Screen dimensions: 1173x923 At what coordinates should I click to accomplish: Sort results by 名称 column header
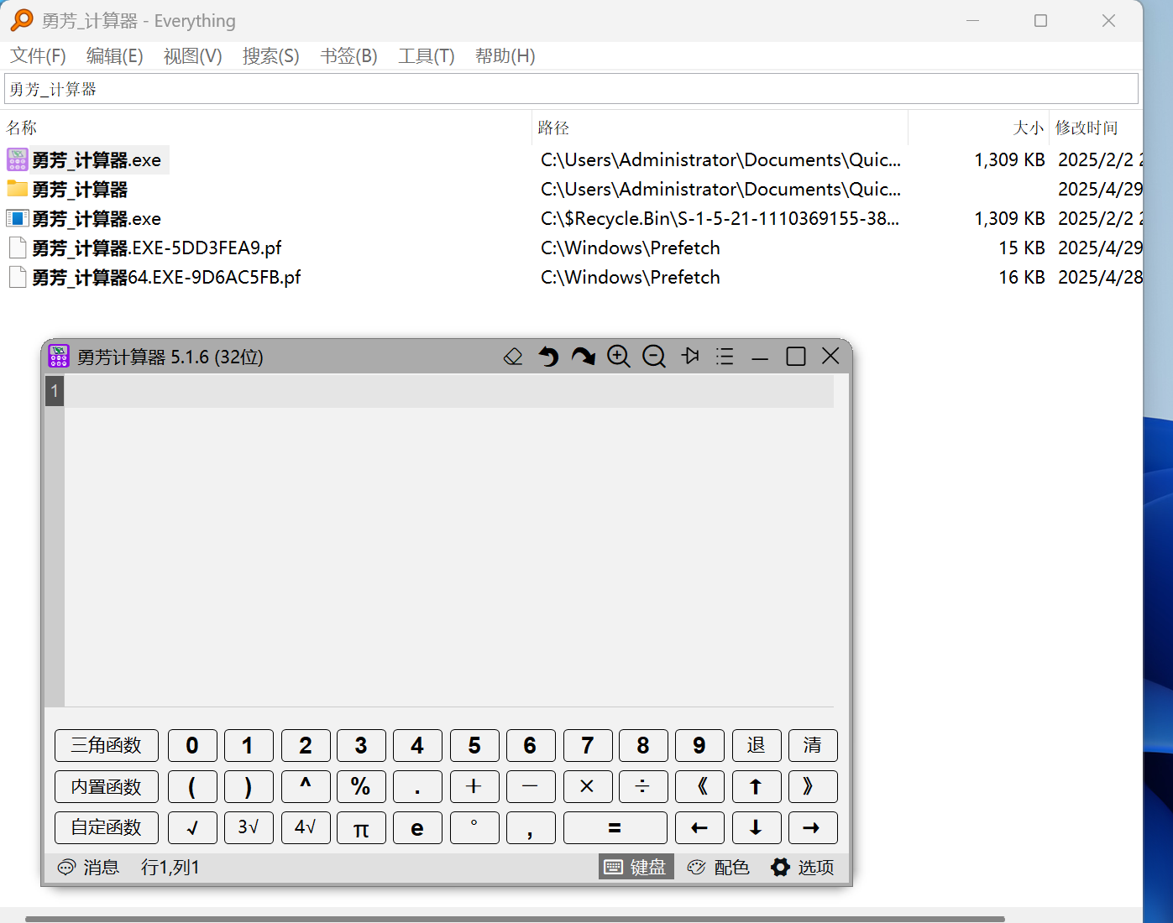point(265,128)
